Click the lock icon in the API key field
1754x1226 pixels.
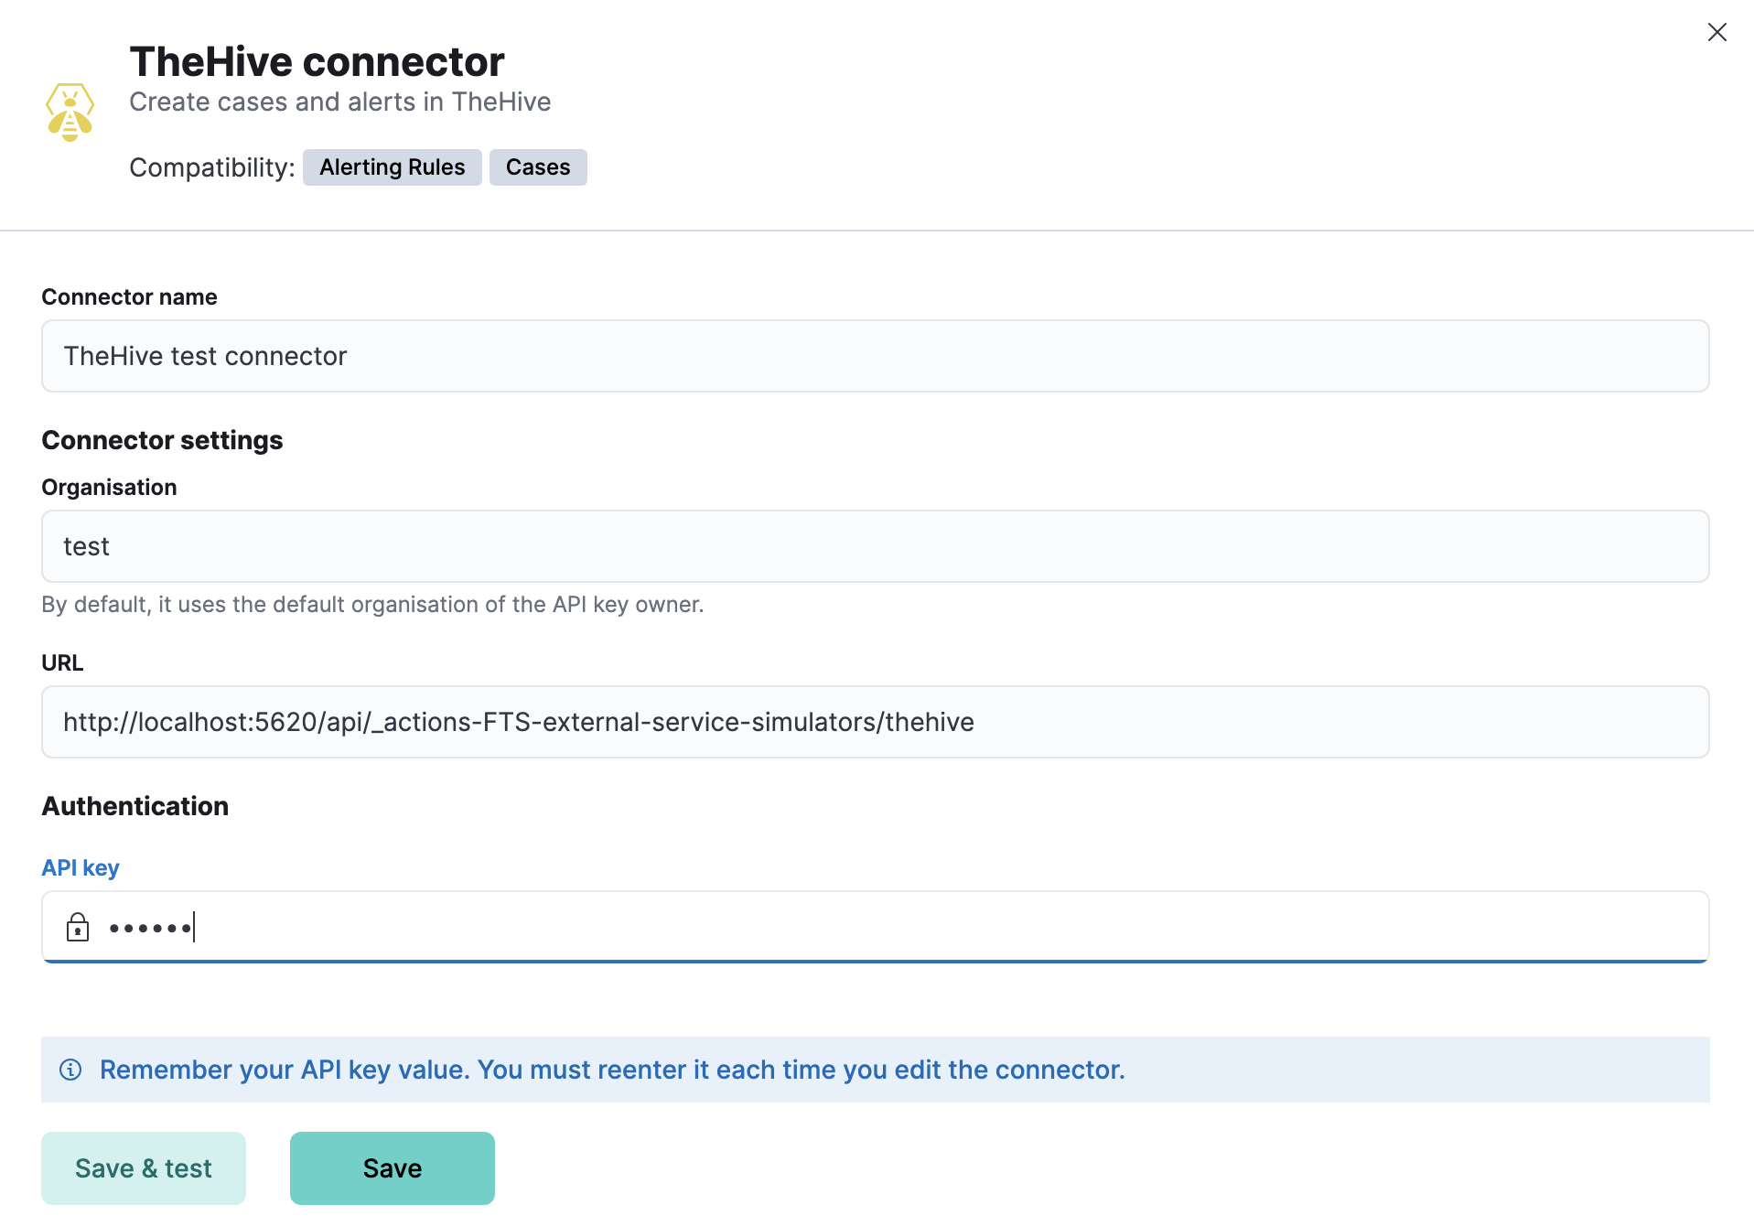(x=79, y=927)
